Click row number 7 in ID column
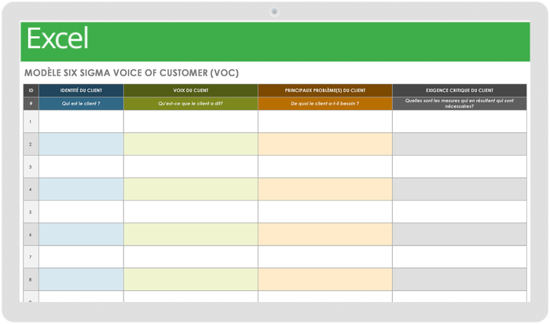 click(31, 257)
